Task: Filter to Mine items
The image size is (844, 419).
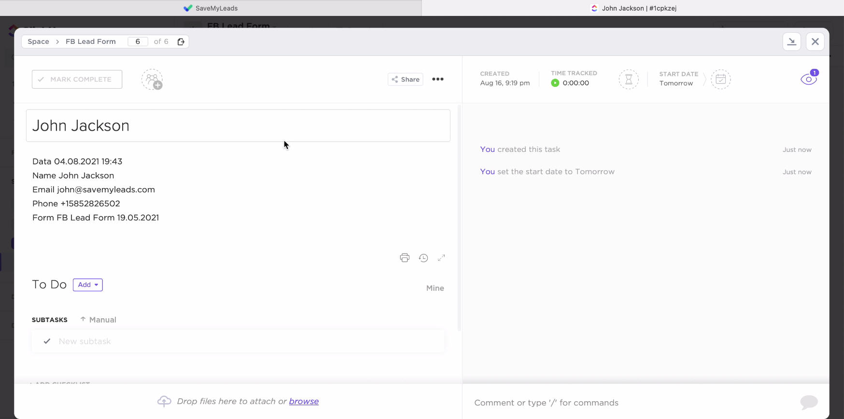Action: point(435,288)
